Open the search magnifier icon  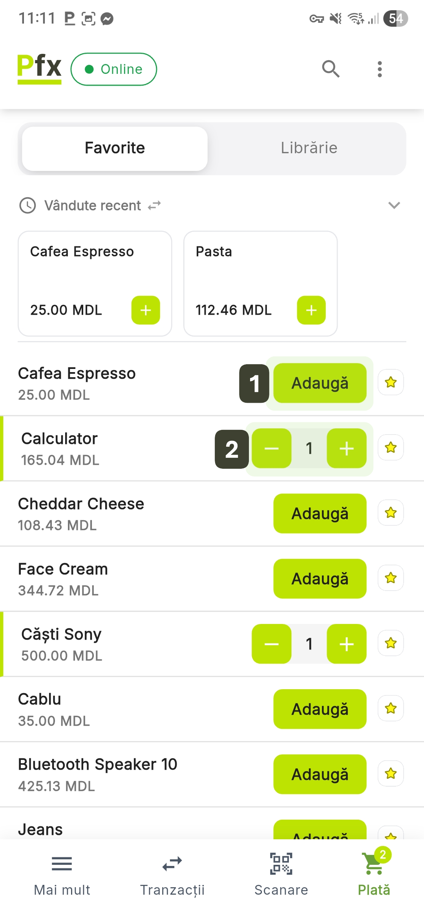(331, 69)
